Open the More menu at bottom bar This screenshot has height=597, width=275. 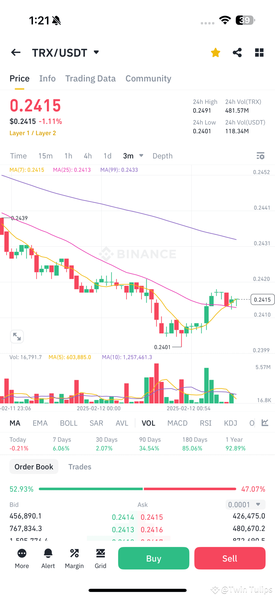pyautogui.click(x=22, y=558)
